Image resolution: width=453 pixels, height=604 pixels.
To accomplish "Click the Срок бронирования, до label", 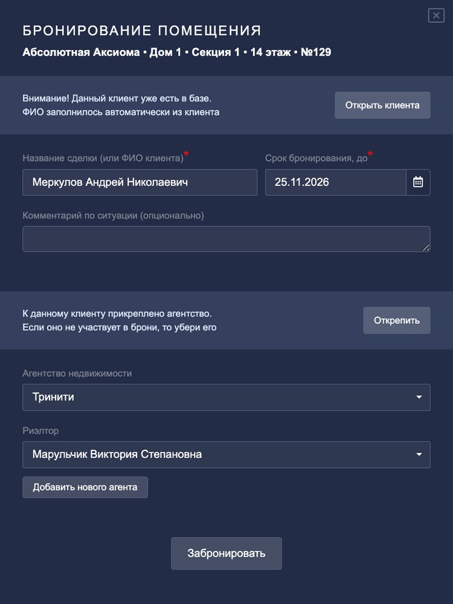I will (316, 158).
